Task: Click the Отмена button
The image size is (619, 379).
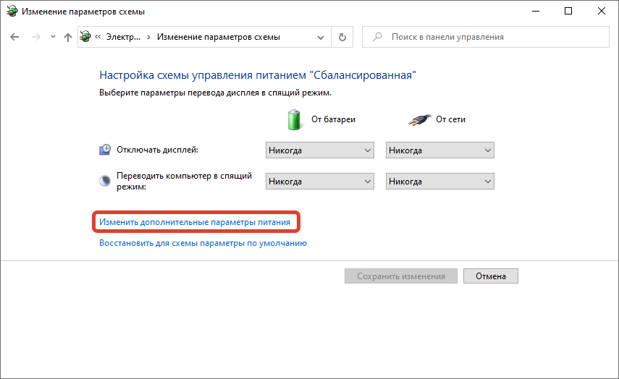Action: tap(491, 276)
